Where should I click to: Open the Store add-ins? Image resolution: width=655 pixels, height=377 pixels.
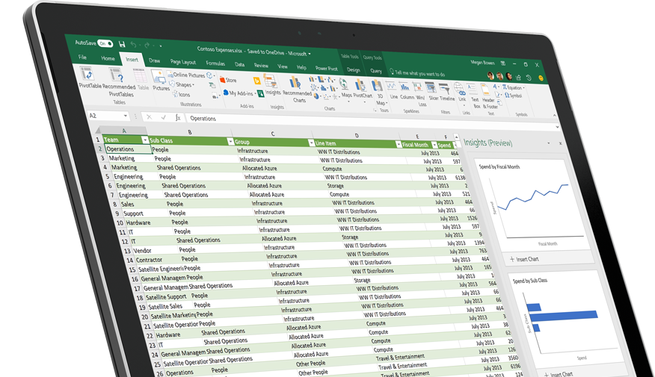click(228, 80)
